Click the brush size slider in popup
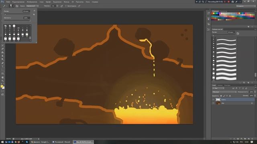257x144 pixels. (x=17, y=14)
